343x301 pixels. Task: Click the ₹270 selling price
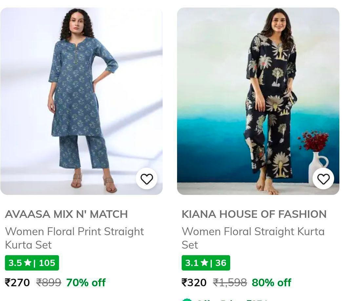(x=17, y=282)
